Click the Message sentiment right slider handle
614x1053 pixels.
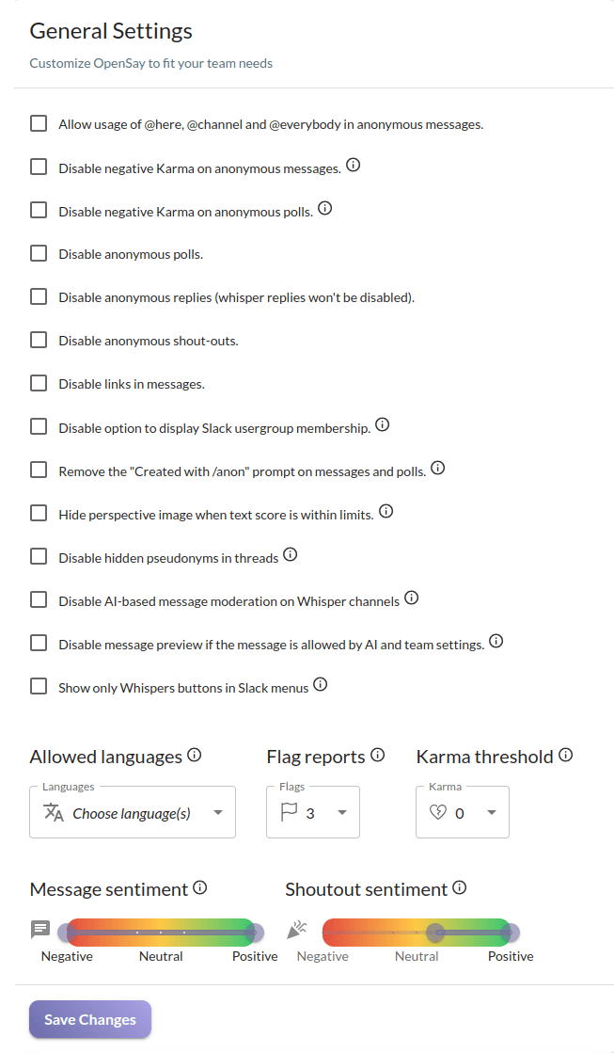pos(253,932)
